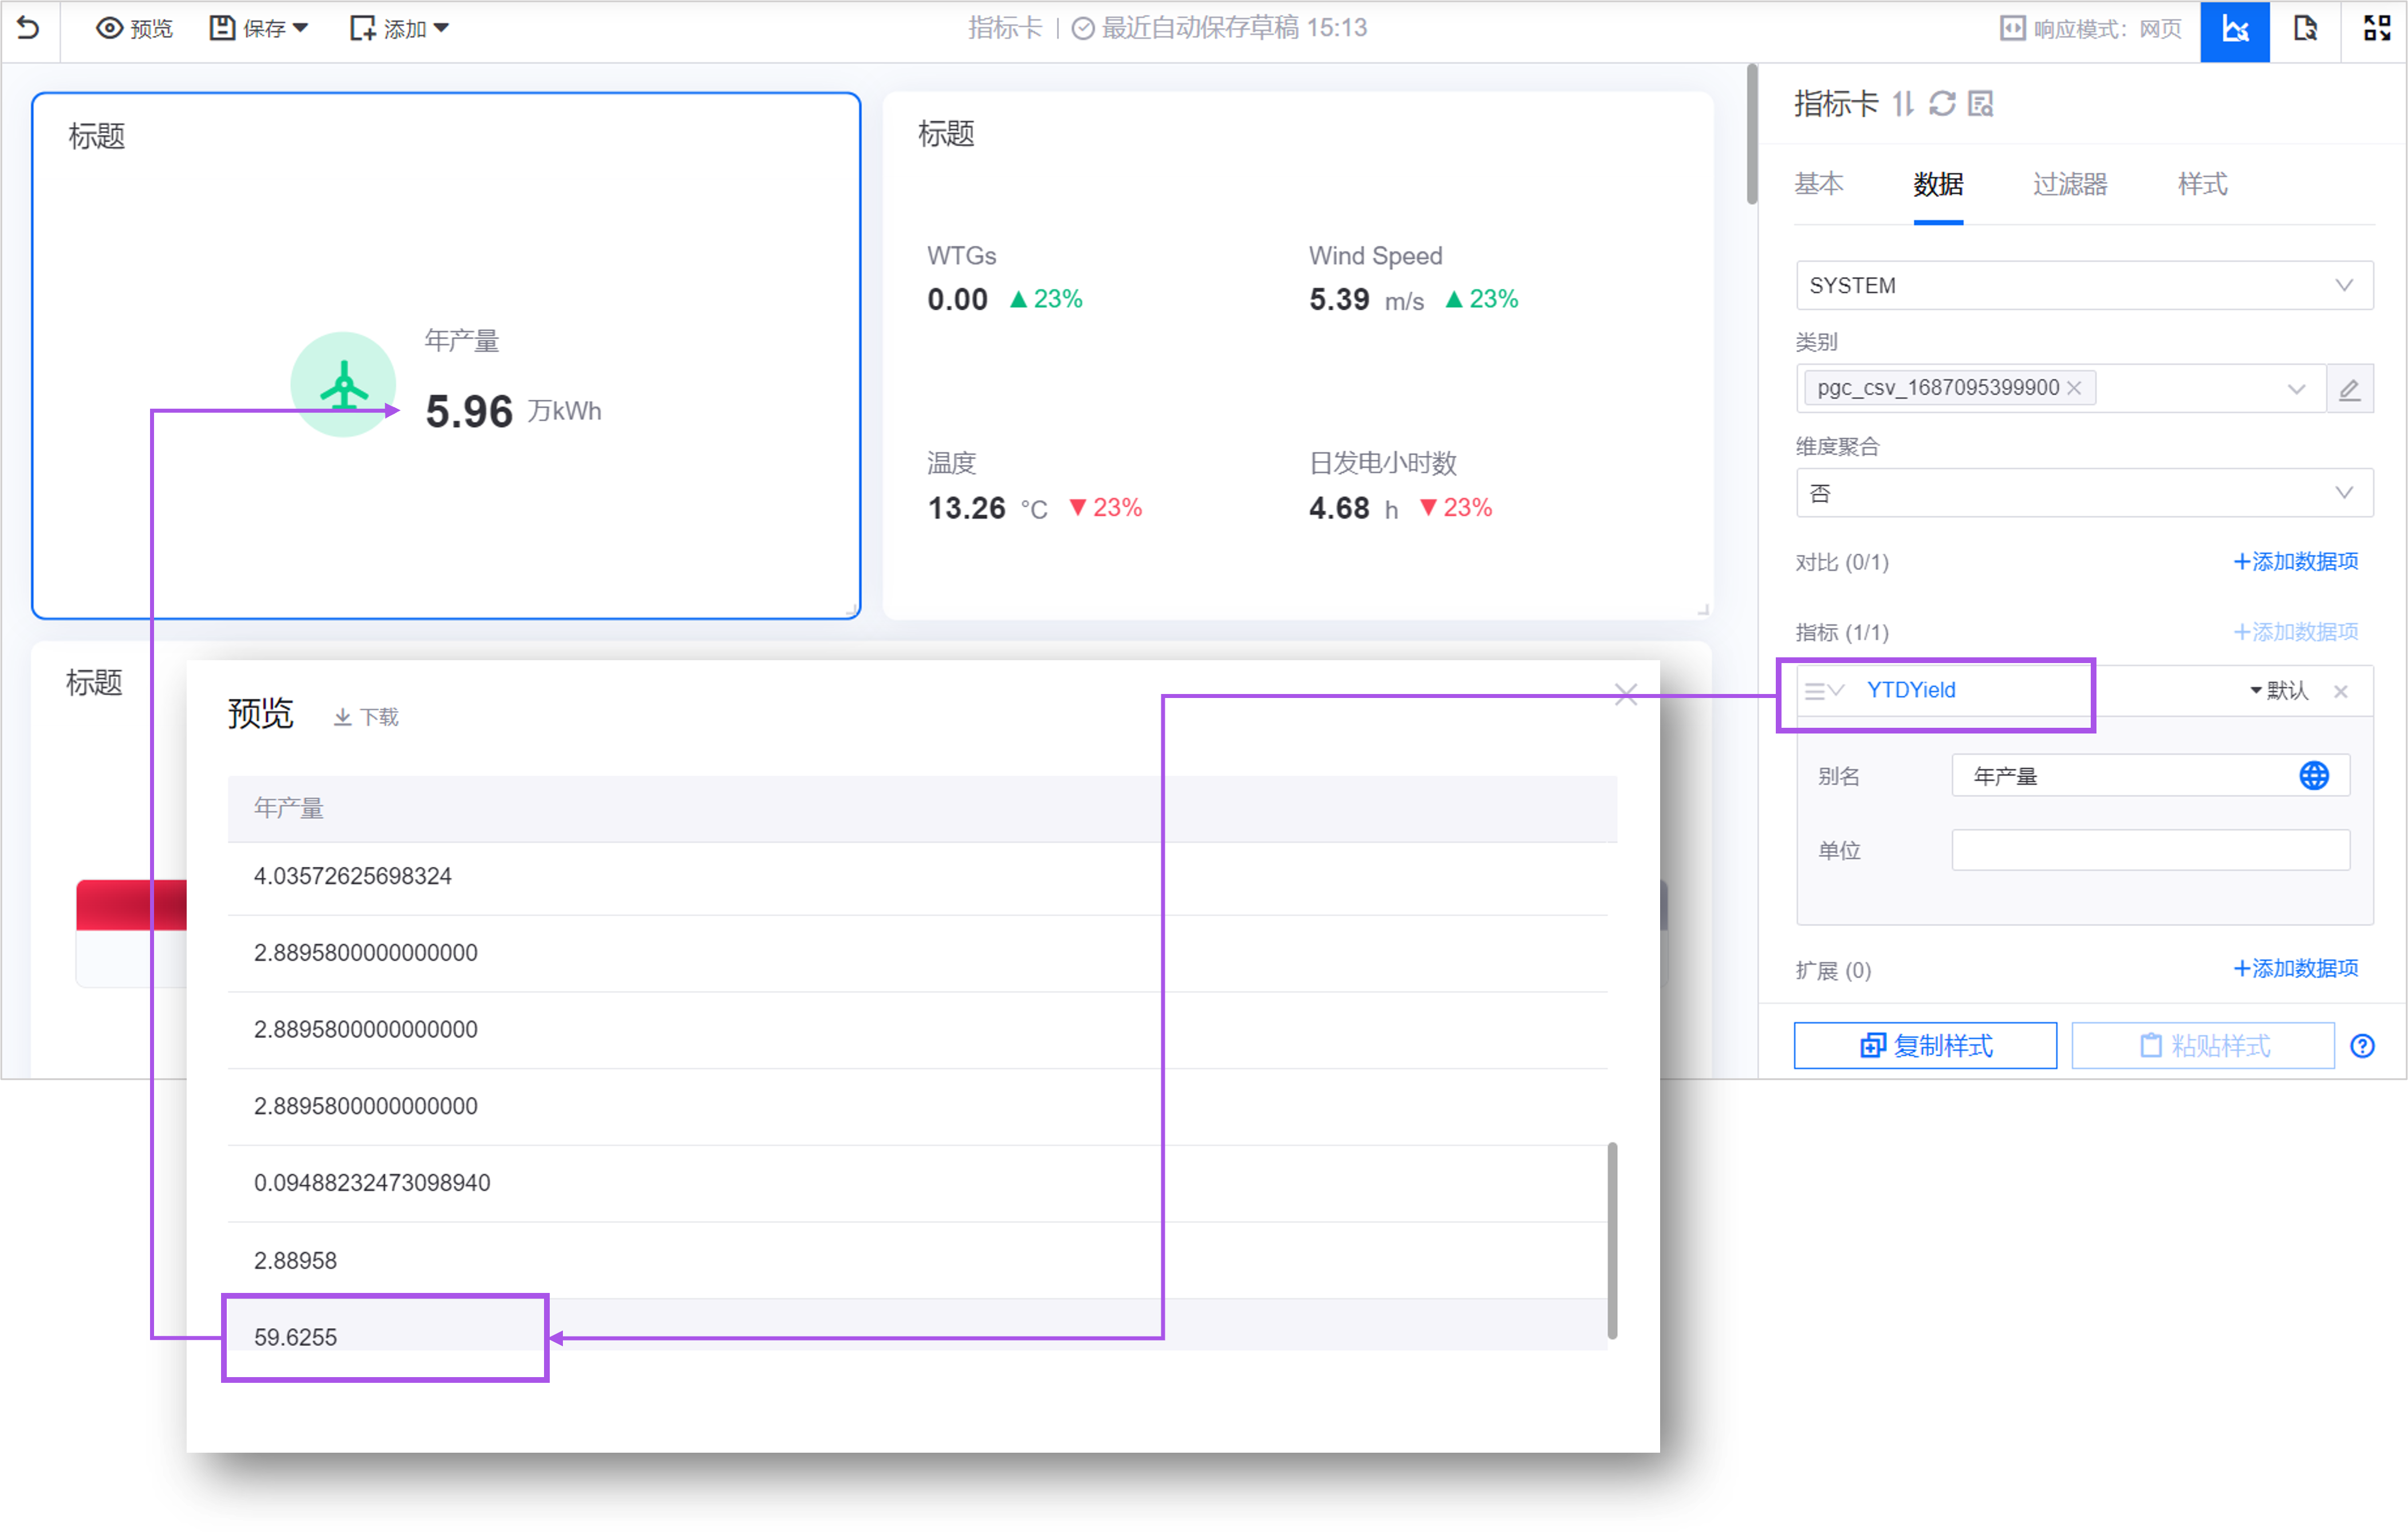This screenshot has height=1534, width=2408.
Task: Click the empty 单位 input field
Action: pyautogui.click(x=2150, y=850)
